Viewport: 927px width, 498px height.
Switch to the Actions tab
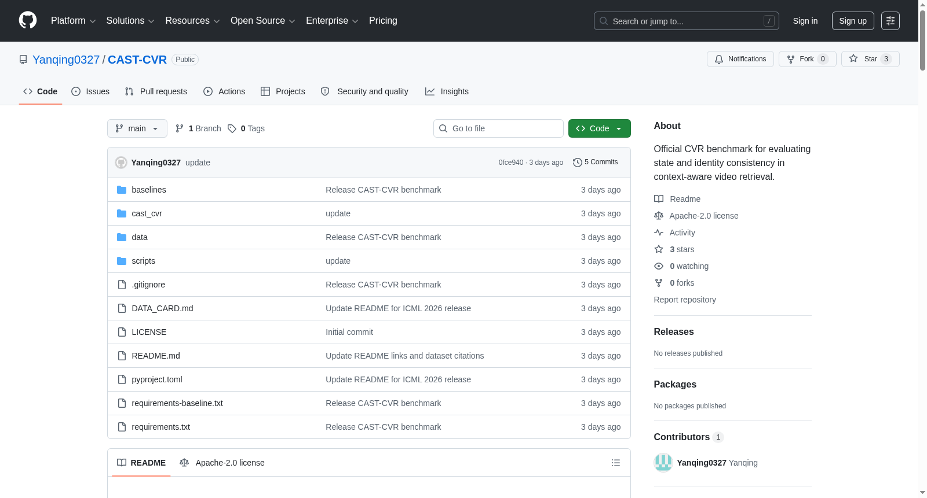coord(224,91)
